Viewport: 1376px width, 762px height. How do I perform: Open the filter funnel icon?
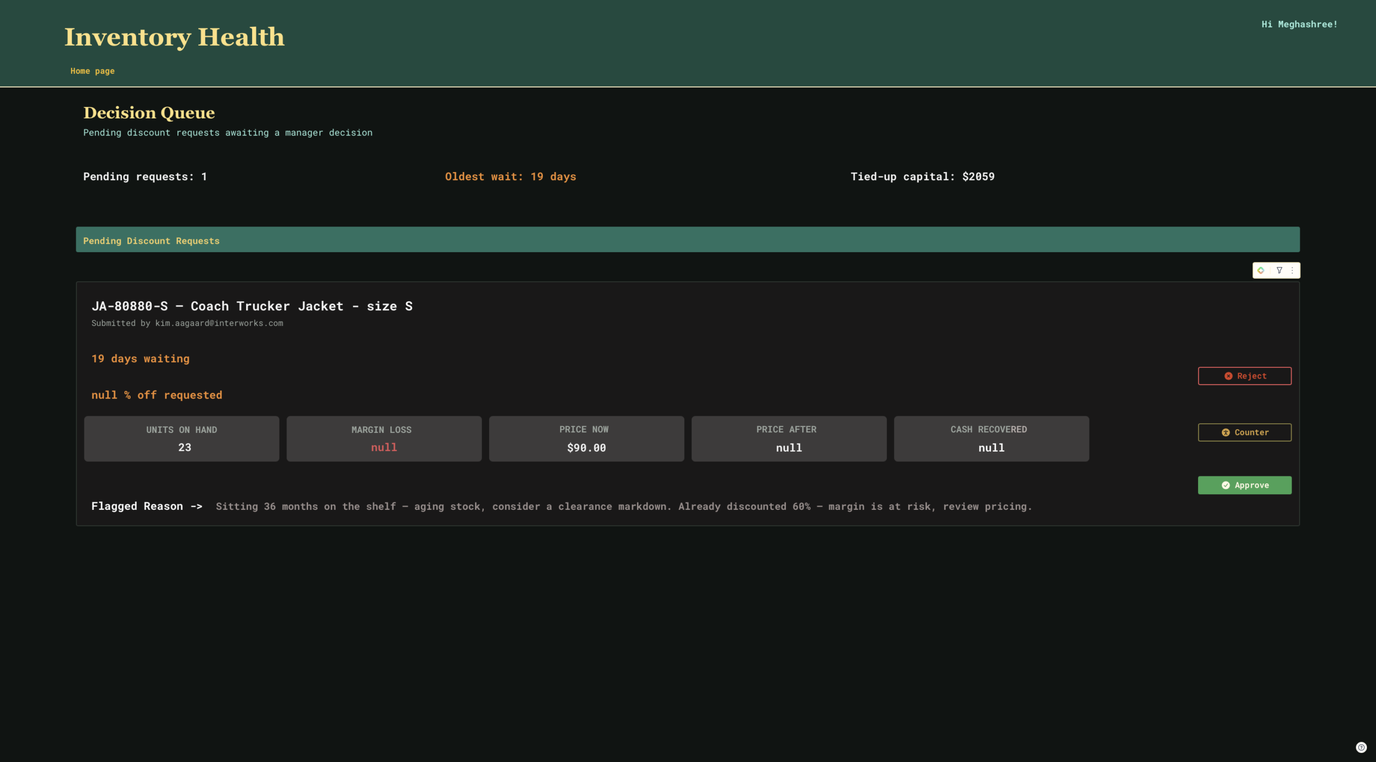pos(1279,270)
